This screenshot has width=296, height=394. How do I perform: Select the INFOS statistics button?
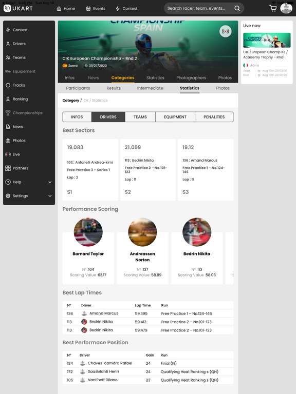point(77,117)
